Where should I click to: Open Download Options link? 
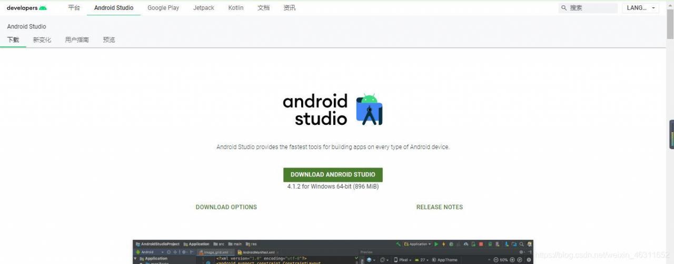(226, 207)
